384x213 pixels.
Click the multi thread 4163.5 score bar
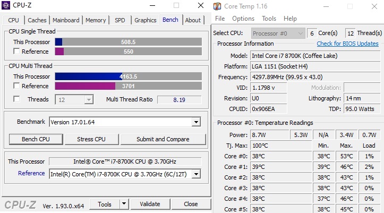click(129, 76)
